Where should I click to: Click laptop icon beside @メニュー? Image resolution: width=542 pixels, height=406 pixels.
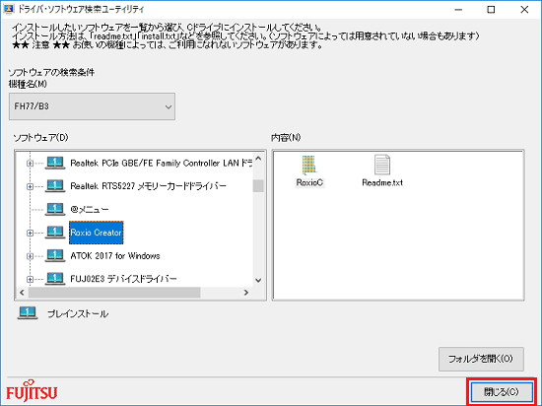point(55,209)
